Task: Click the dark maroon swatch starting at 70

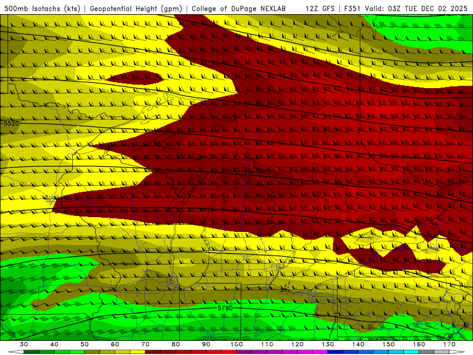Action: tap(153, 352)
